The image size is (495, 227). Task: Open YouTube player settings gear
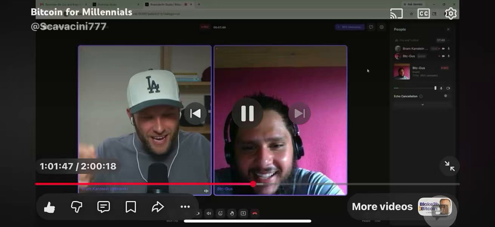tap(451, 14)
